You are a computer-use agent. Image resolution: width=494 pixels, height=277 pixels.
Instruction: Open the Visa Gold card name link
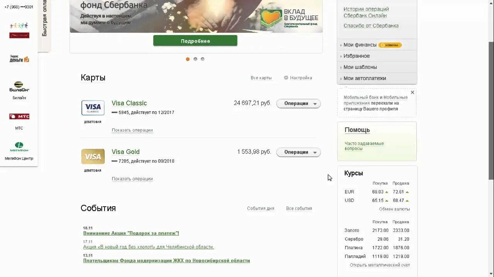(125, 152)
